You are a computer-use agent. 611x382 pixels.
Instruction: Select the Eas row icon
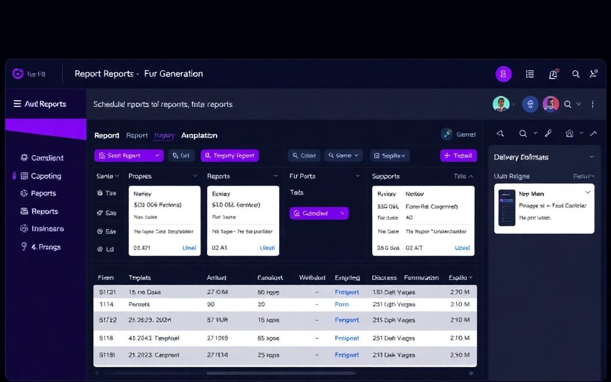tap(100, 213)
